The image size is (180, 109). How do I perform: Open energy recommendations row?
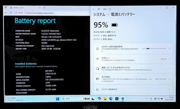click(x=133, y=49)
